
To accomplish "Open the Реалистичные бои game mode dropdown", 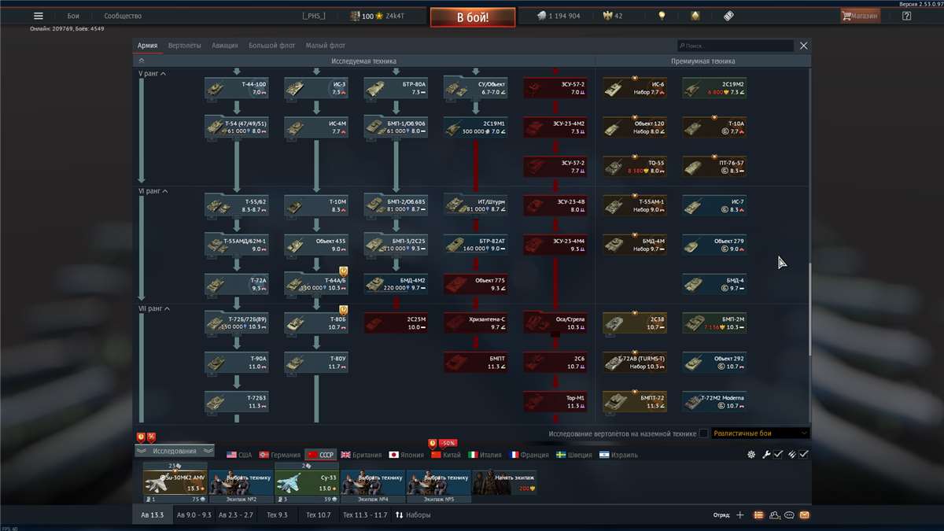I will click(x=760, y=433).
